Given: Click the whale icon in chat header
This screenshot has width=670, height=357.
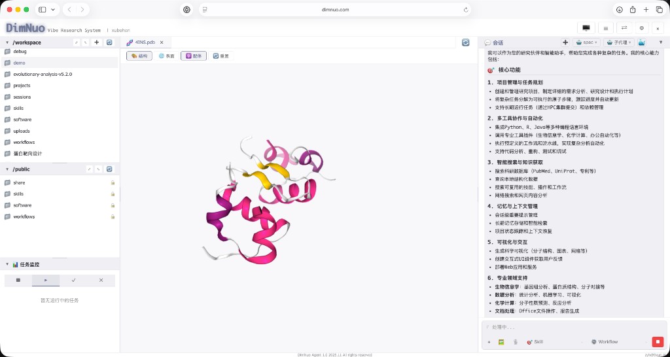Looking at the screenshot, I should pos(642,42).
